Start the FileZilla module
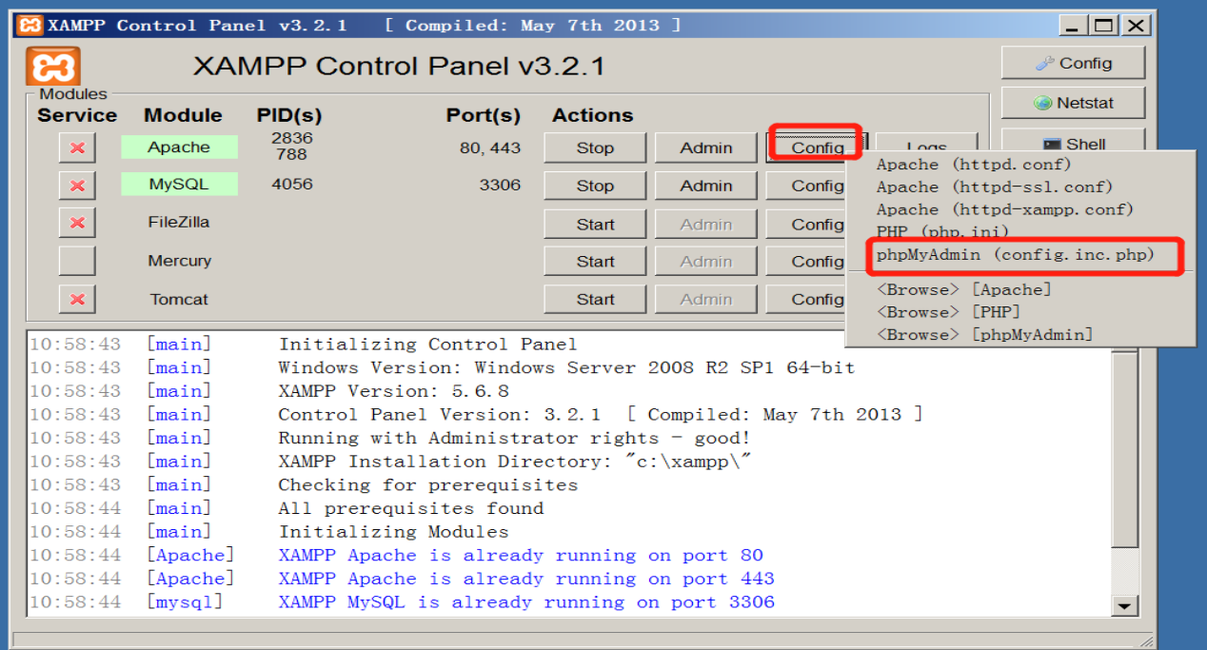 point(595,224)
